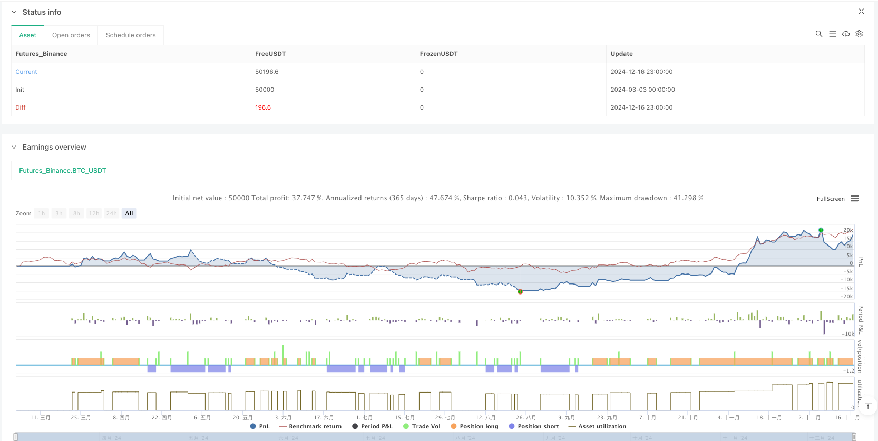The image size is (878, 441).
Task: Set chart zoom to 12h
Action: pos(94,213)
